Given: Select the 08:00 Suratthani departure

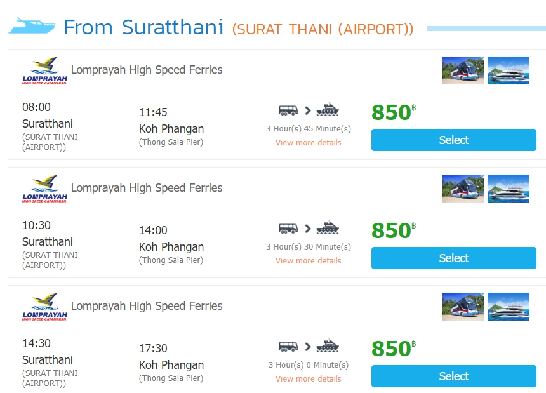Looking at the screenshot, I should (453, 140).
